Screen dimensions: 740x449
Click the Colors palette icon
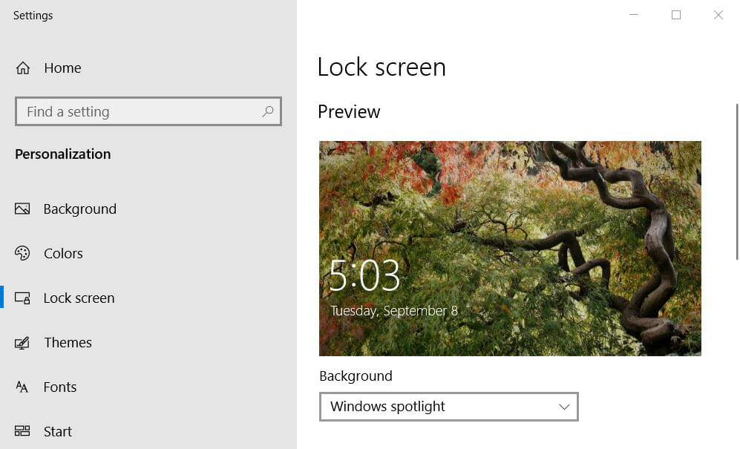pos(23,253)
